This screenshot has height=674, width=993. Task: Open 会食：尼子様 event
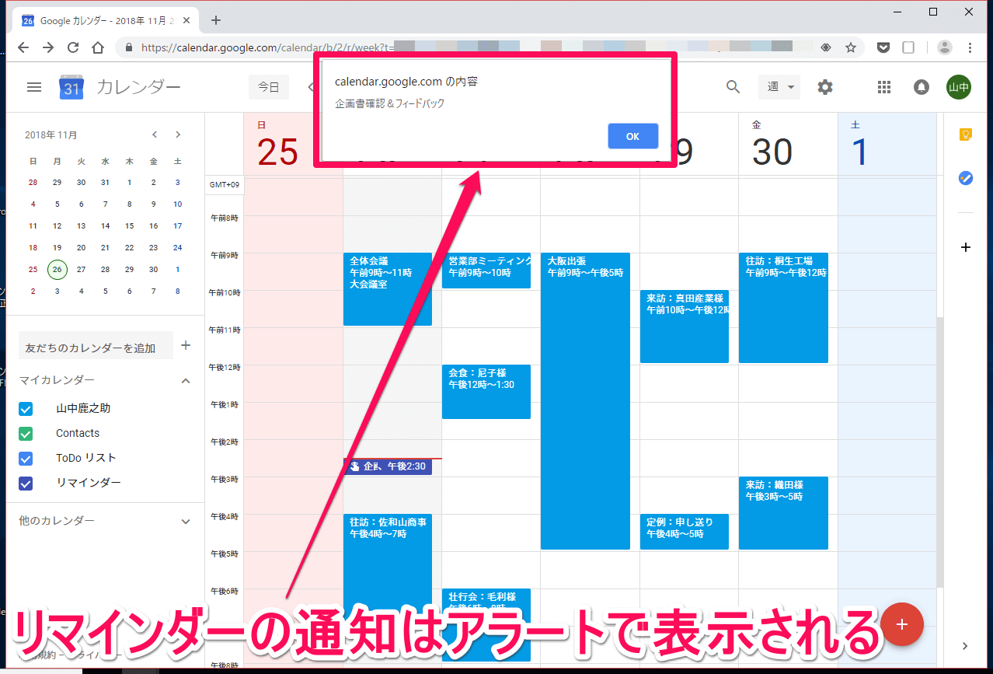coord(486,392)
